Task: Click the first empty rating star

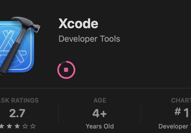Action: click(25, 126)
